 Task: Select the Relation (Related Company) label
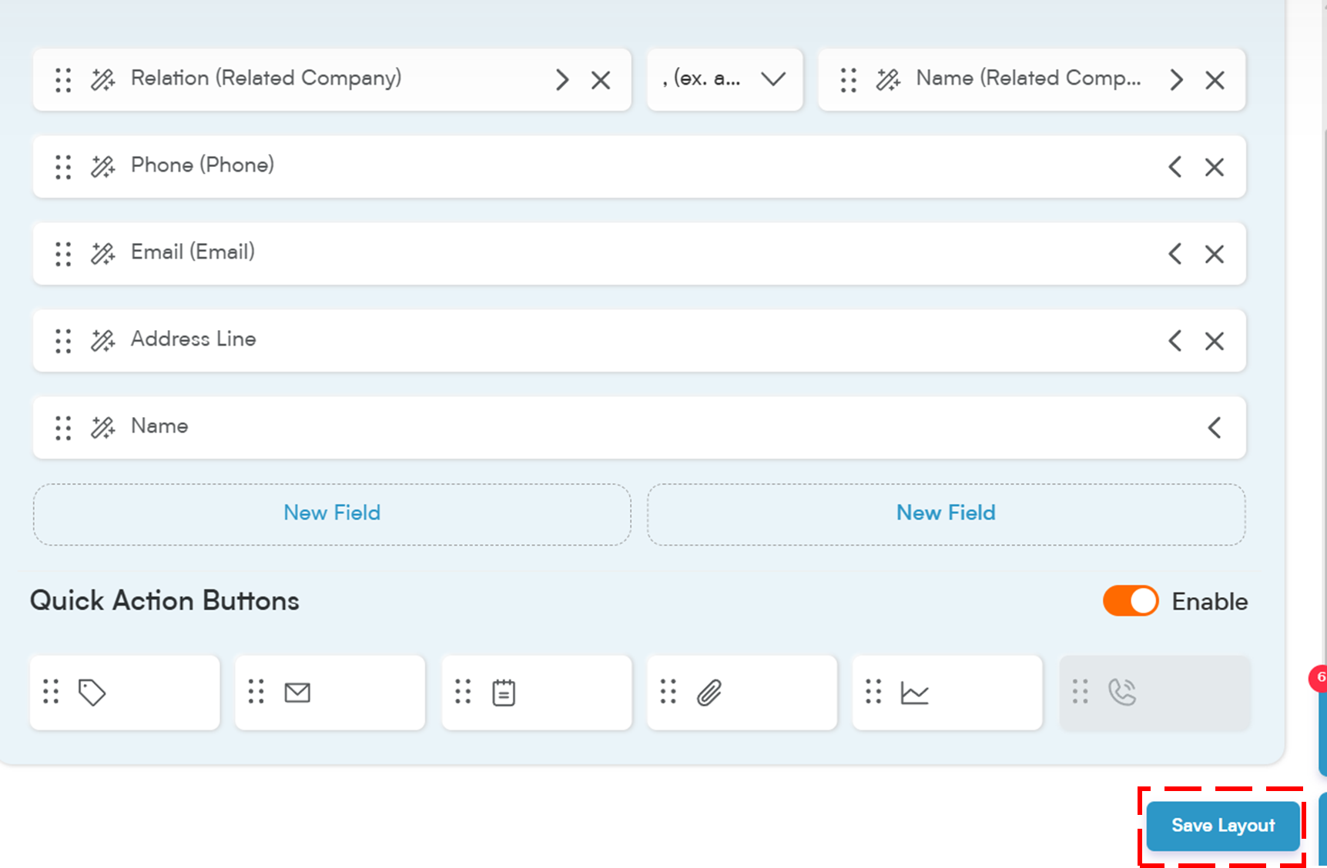(266, 78)
